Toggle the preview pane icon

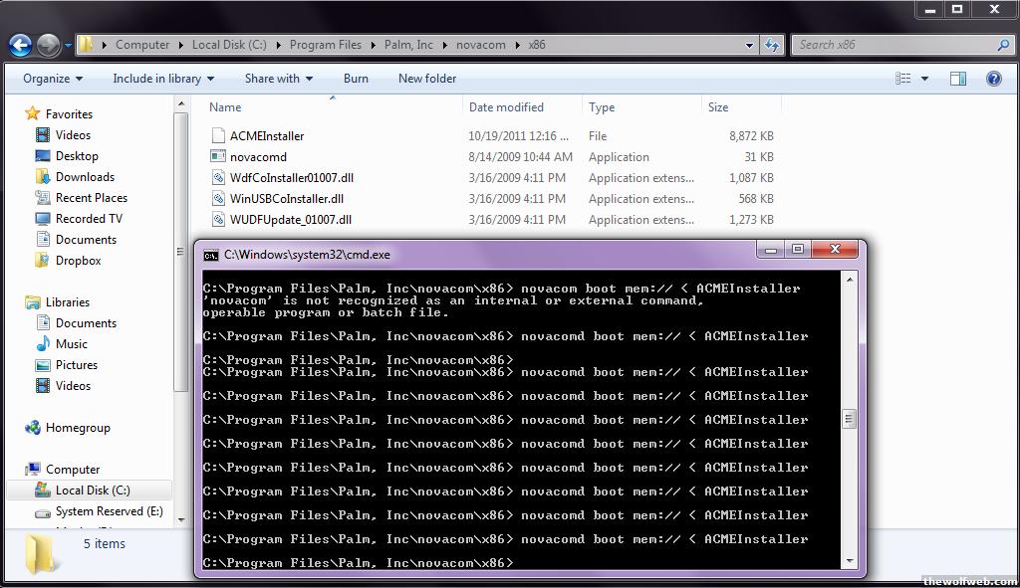[957, 79]
